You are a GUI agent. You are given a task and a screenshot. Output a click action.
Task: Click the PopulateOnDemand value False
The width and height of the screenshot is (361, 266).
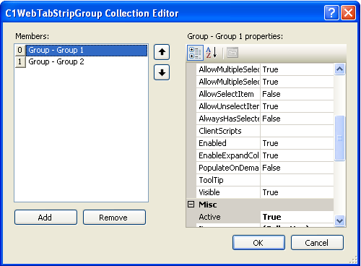297,168
